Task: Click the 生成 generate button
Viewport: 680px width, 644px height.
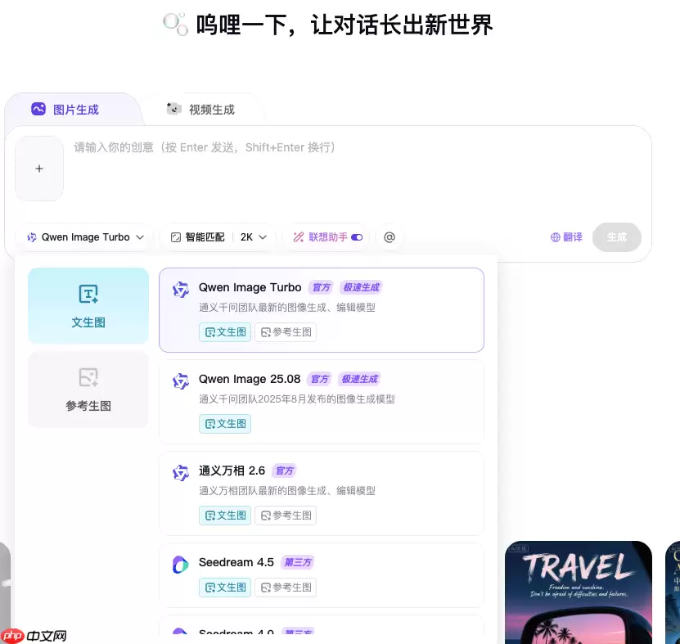Action: [617, 236]
